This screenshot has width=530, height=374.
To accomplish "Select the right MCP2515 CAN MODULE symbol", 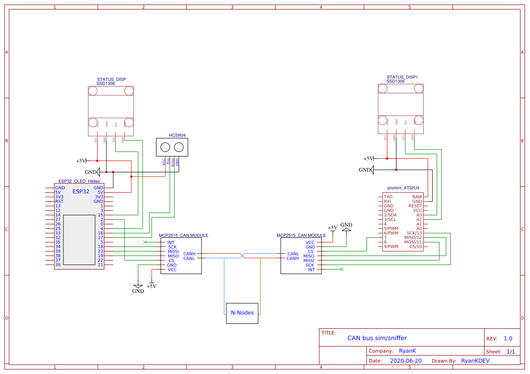I will pyautogui.click(x=301, y=256).
